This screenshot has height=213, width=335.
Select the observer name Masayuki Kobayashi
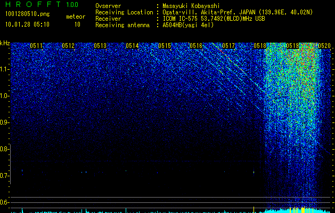191,6
